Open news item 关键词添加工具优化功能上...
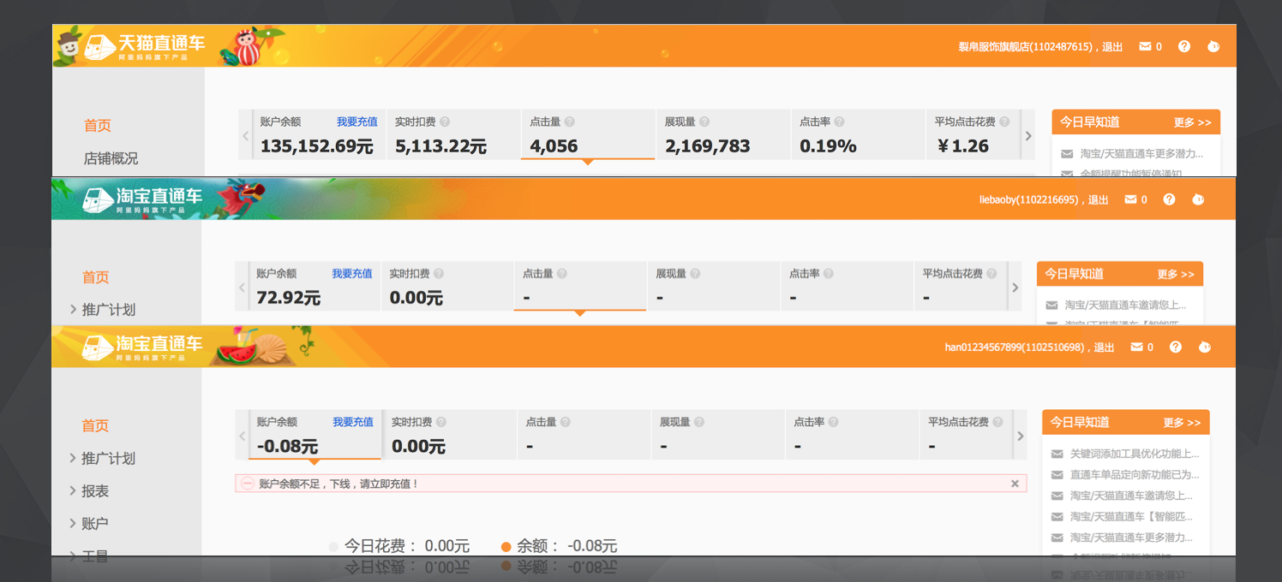The height and width of the screenshot is (582, 1282). pyautogui.click(x=1134, y=454)
